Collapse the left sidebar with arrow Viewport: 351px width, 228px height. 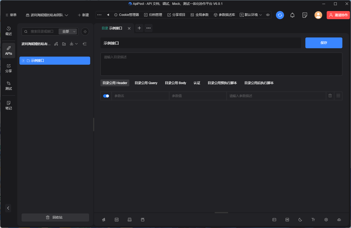(x=8, y=208)
